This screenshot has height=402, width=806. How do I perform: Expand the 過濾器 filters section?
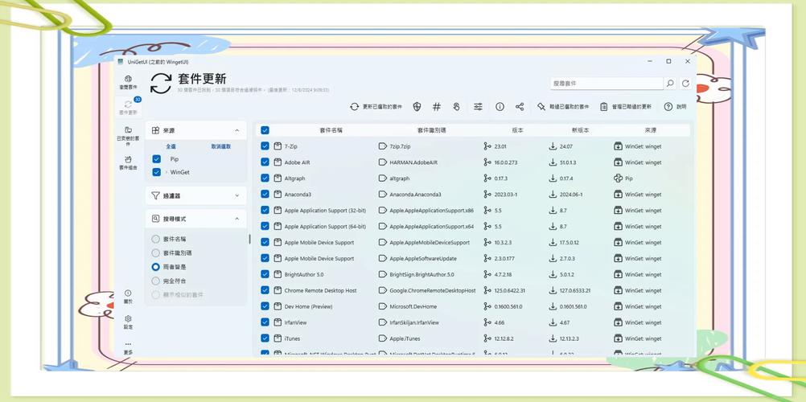236,195
